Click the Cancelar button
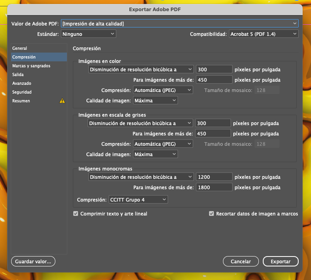This screenshot has height=280, width=311. click(x=241, y=261)
